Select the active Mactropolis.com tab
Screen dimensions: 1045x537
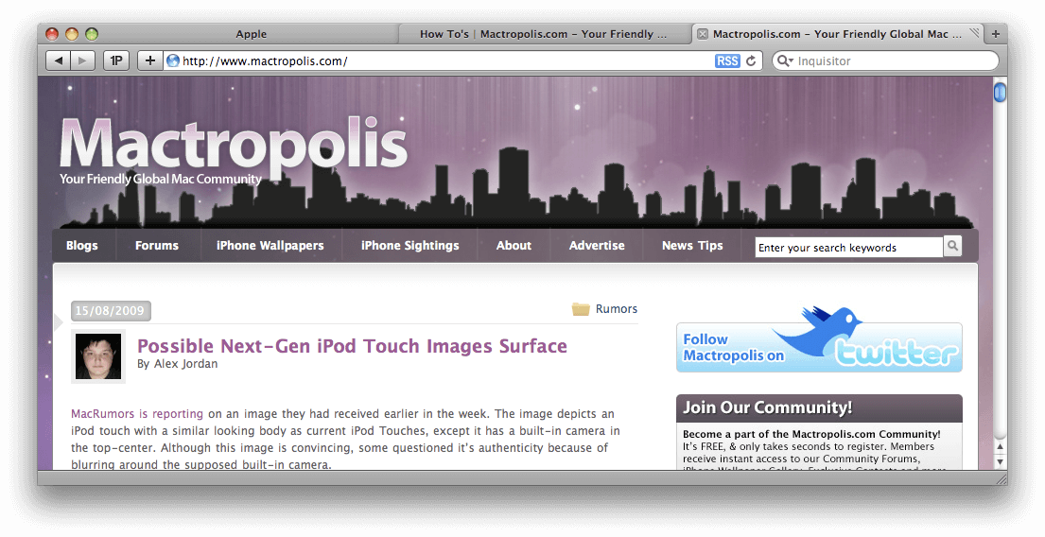tap(837, 34)
